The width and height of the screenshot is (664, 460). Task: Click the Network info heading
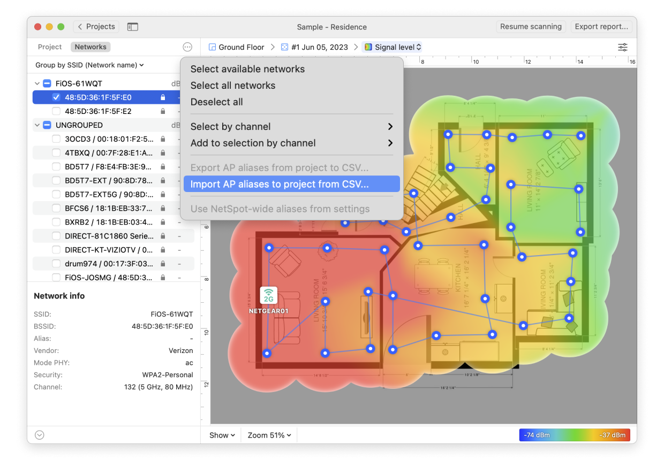pyautogui.click(x=59, y=296)
